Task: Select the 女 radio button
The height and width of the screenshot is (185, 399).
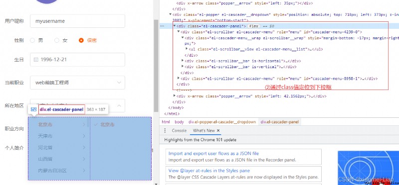Action: coord(57,40)
